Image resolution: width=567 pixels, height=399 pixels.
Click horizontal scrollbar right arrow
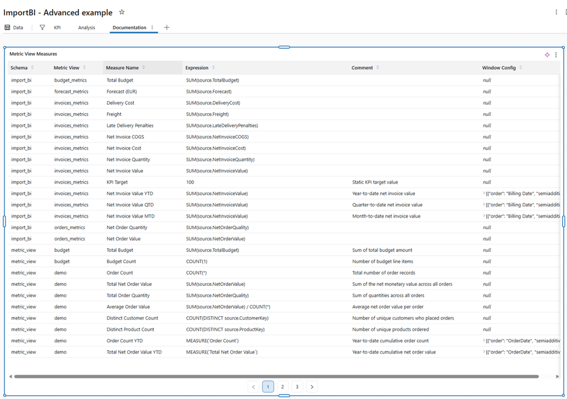pos(557,376)
